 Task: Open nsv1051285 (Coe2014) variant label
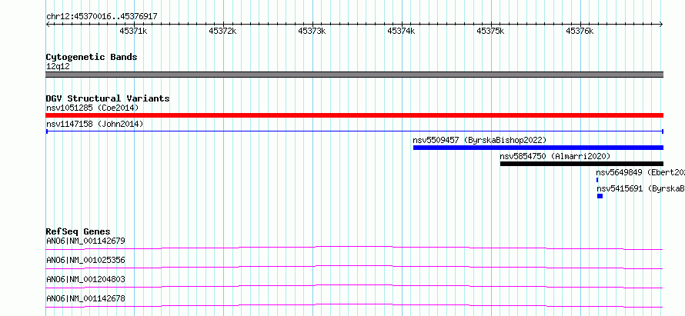(x=92, y=108)
